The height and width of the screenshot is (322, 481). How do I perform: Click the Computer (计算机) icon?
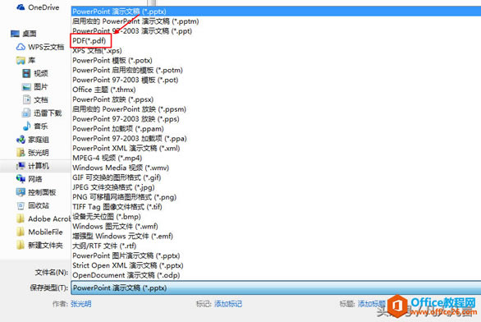21,166
